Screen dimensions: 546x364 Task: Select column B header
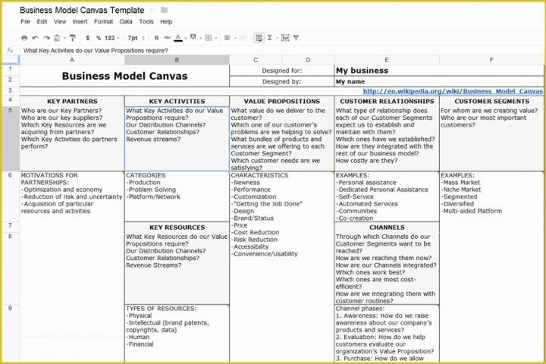pyautogui.click(x=177, y=60)
